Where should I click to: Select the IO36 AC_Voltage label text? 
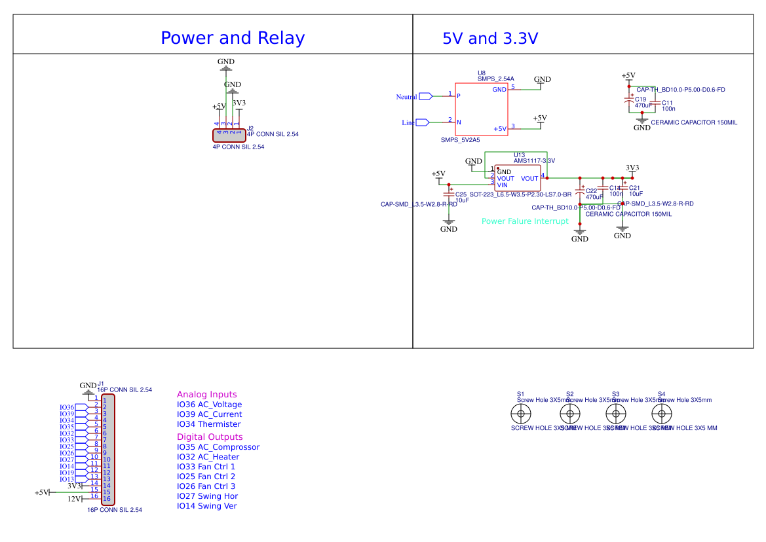[x=210, y=405]
